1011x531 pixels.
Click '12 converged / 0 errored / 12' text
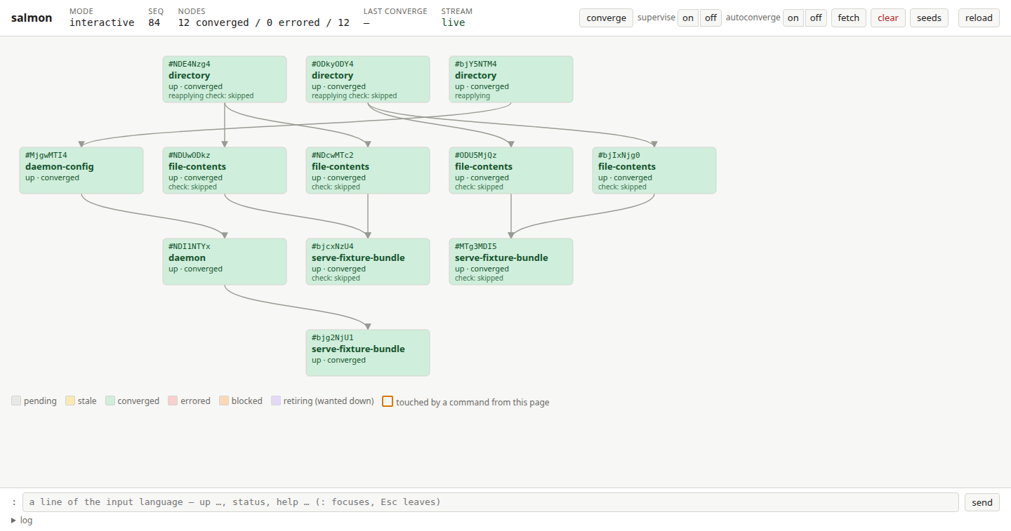click(264, 22)
